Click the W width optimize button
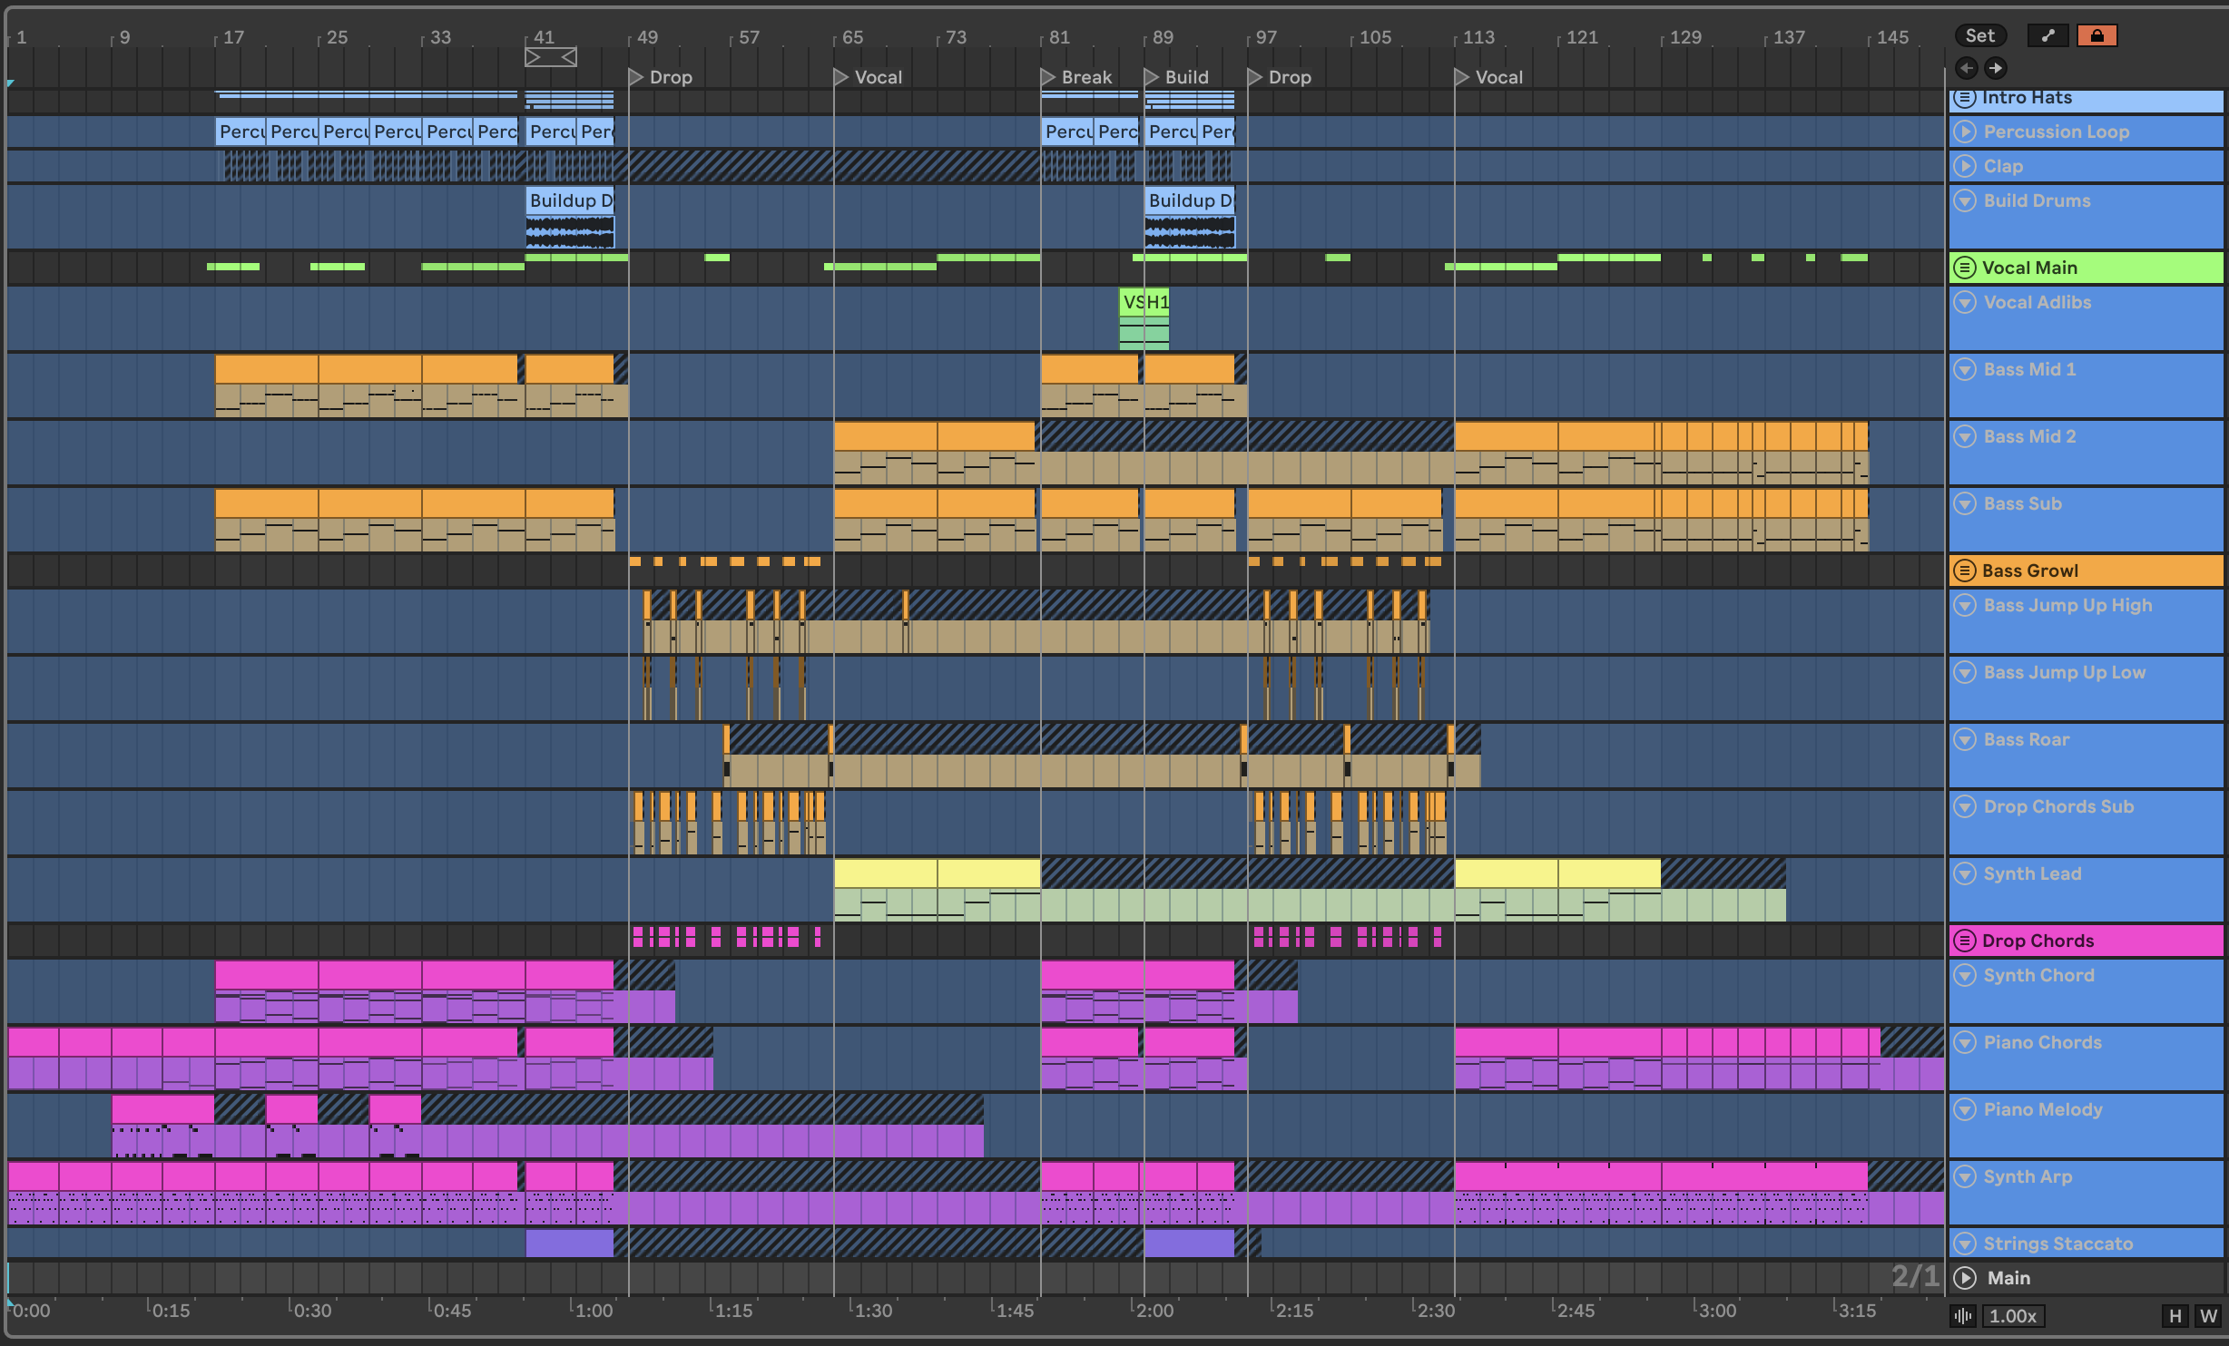2229x1346 pixels. coord(2207,1316)
